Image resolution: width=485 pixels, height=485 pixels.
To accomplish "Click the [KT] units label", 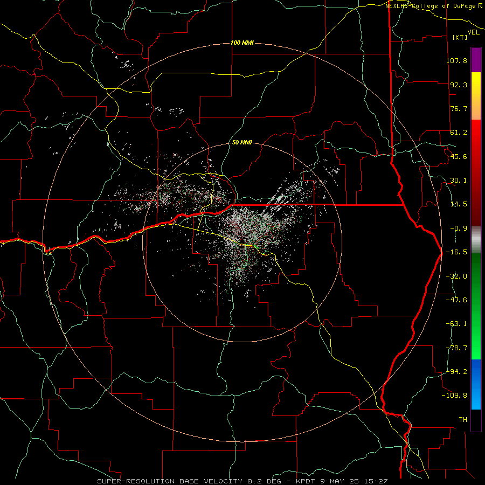I will point(460,37).
